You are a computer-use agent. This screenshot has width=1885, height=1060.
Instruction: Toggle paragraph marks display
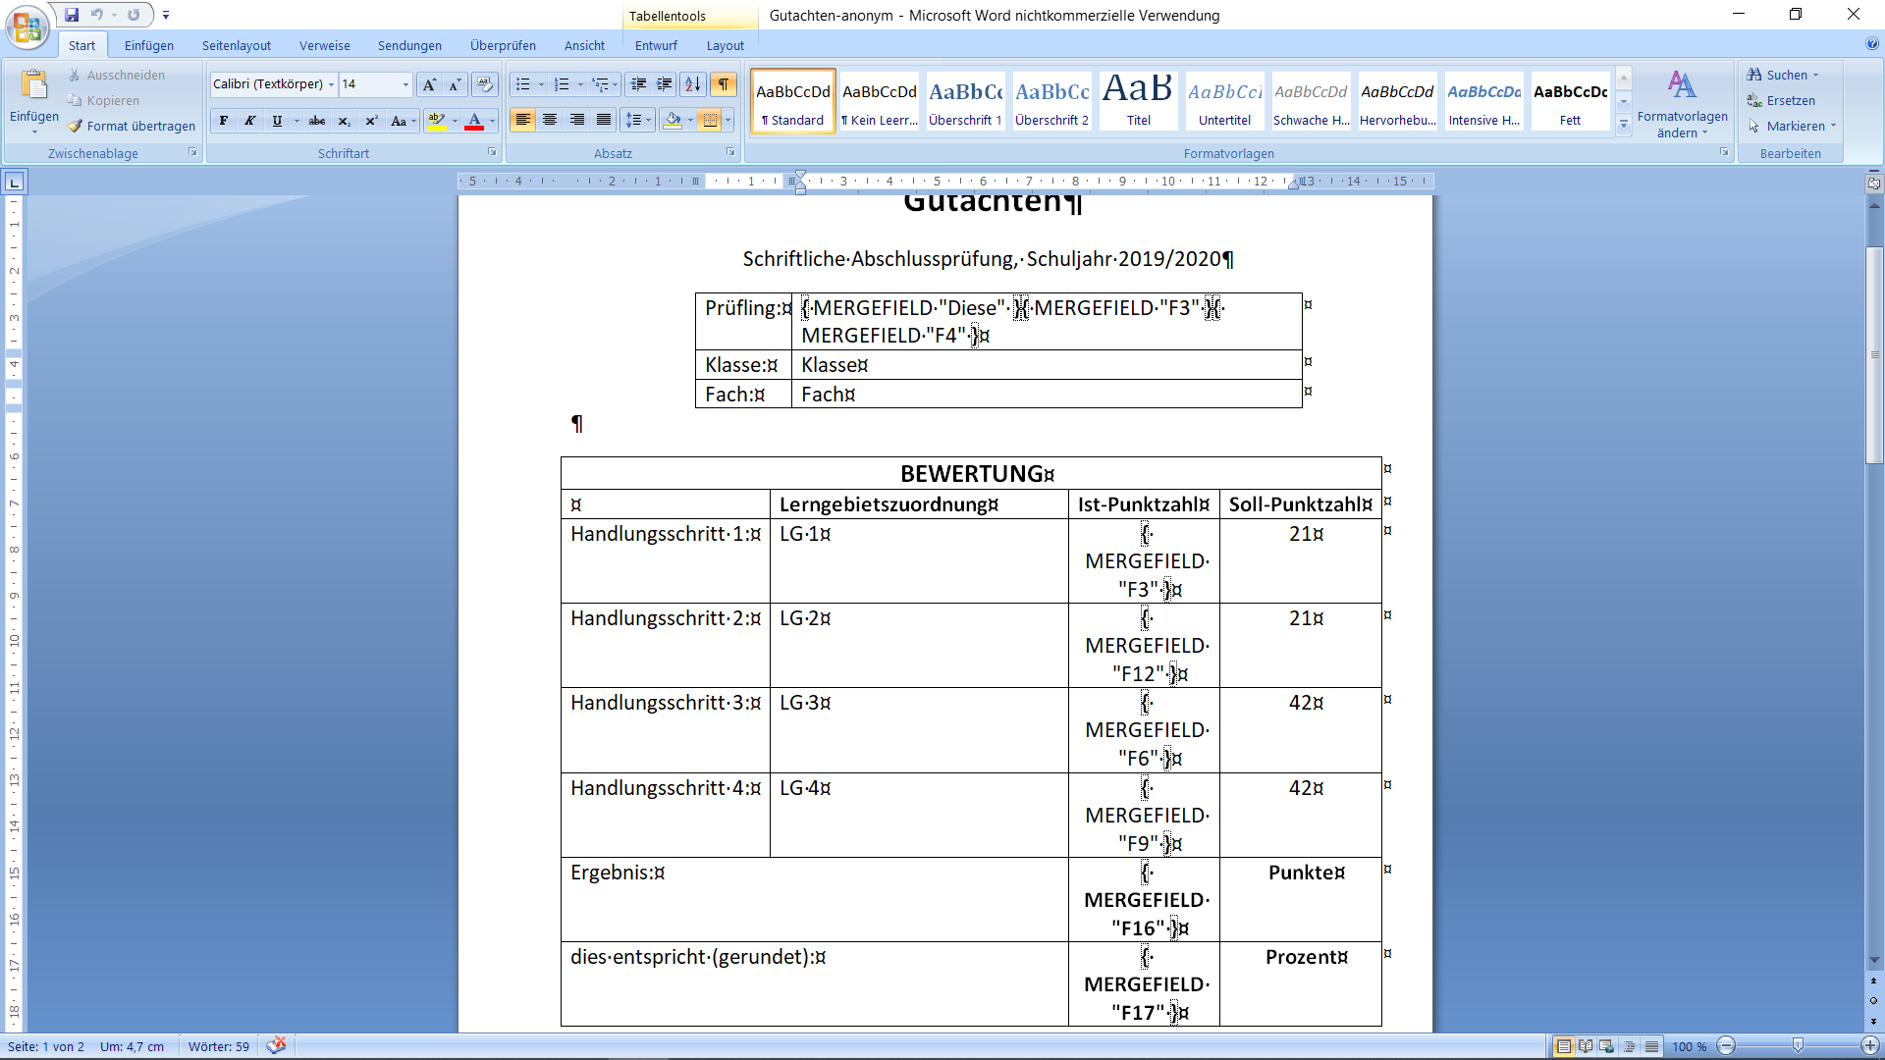click(724, 84)
